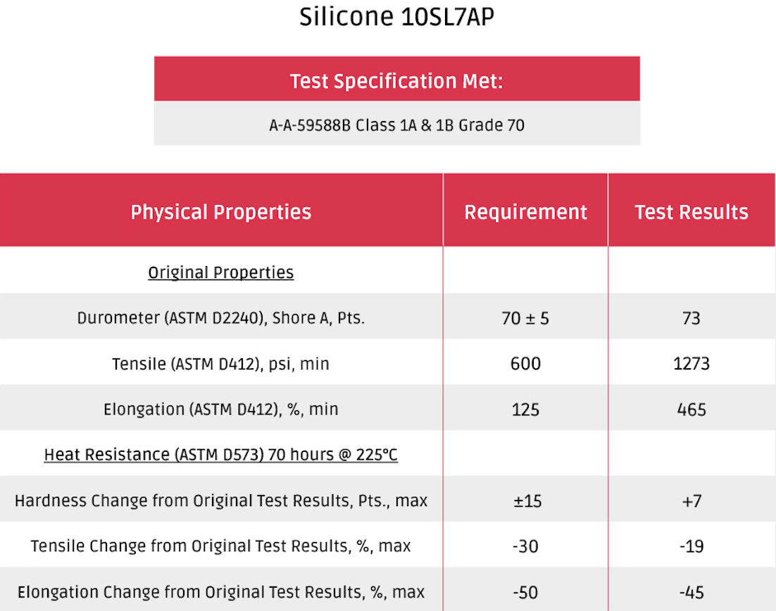Click the underlined Heat Resistance (ASTM D573) heading
Image resolution: width=776 pixels, height=611 pixels.
tap(220, 455)
